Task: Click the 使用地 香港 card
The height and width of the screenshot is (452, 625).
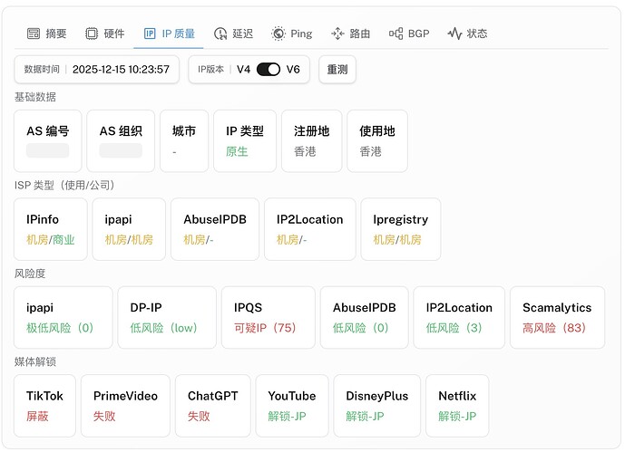Action: [377, 140]
